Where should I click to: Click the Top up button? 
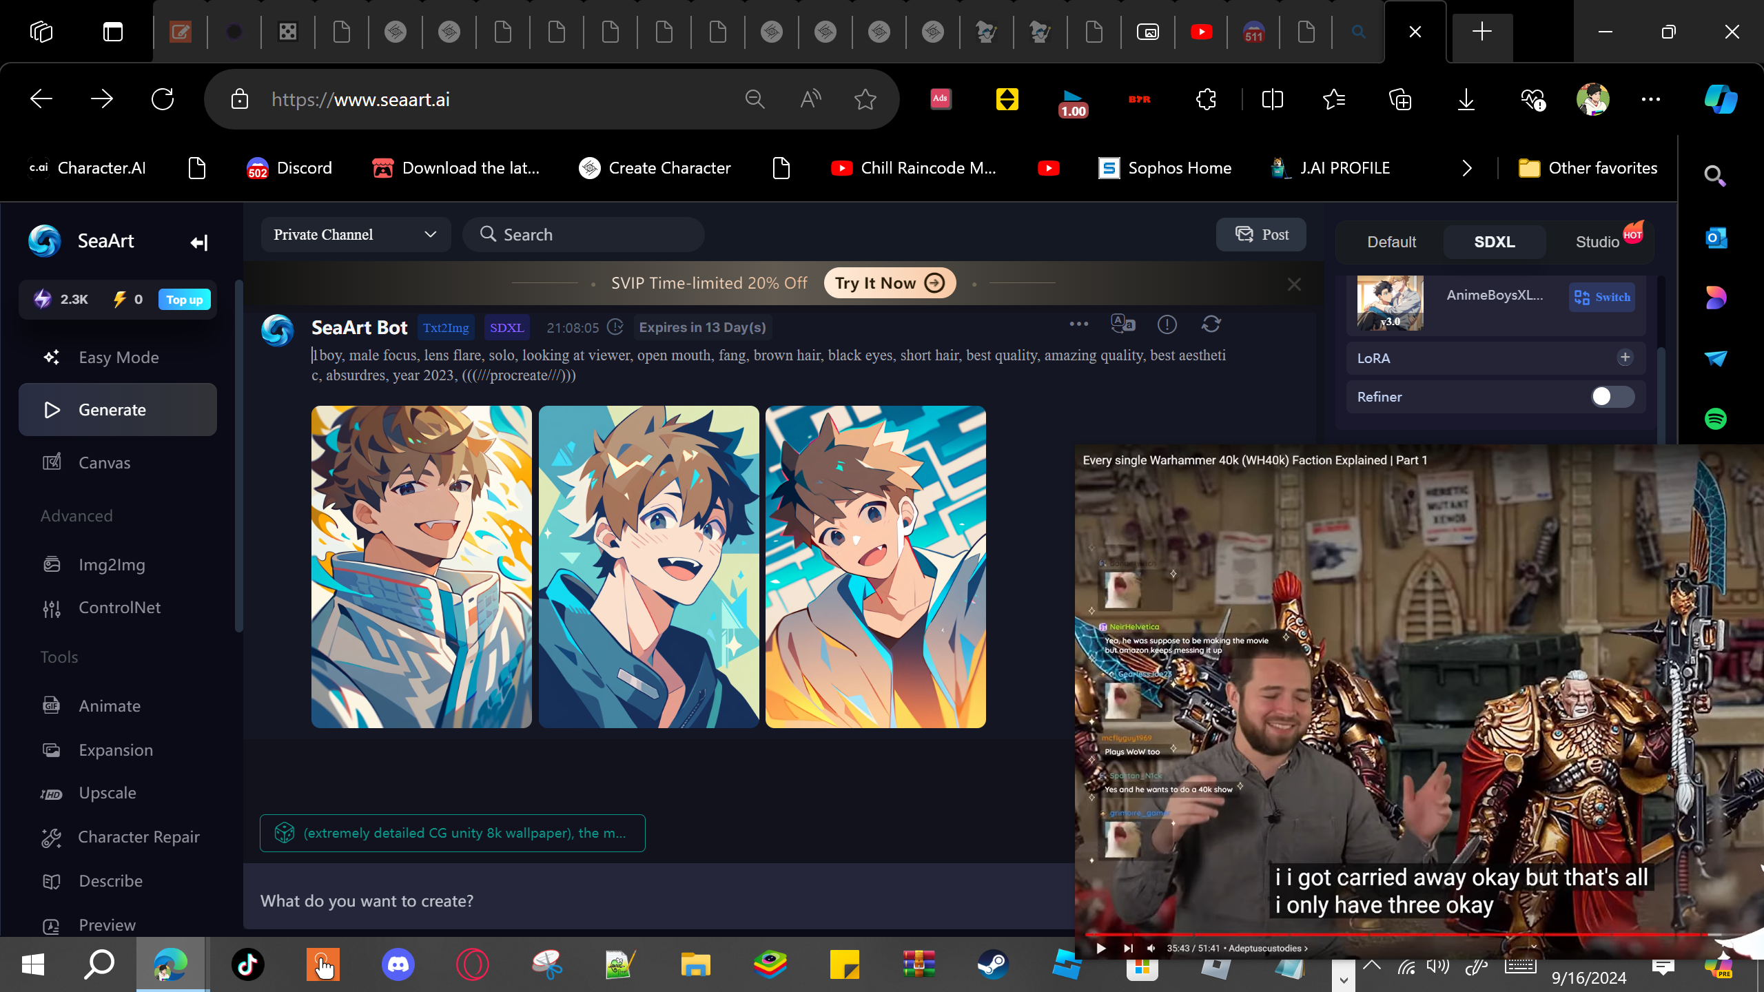tap(185, 300)
